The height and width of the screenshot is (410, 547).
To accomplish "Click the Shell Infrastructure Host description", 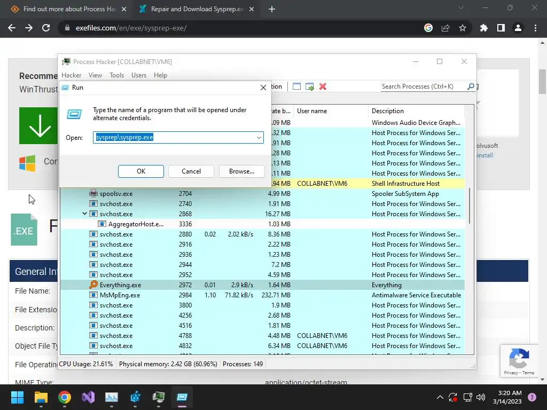I will click(x=405, y=184).
